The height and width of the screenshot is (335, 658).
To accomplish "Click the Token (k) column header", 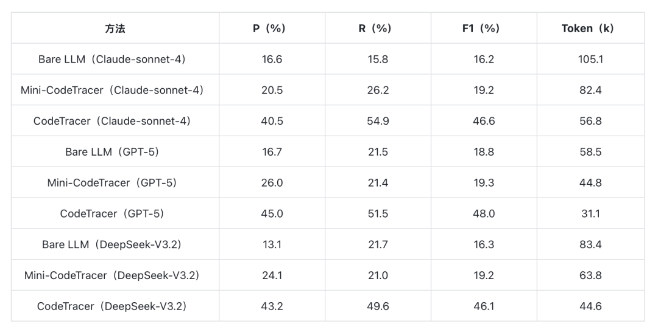I will [x=590, y=29].
